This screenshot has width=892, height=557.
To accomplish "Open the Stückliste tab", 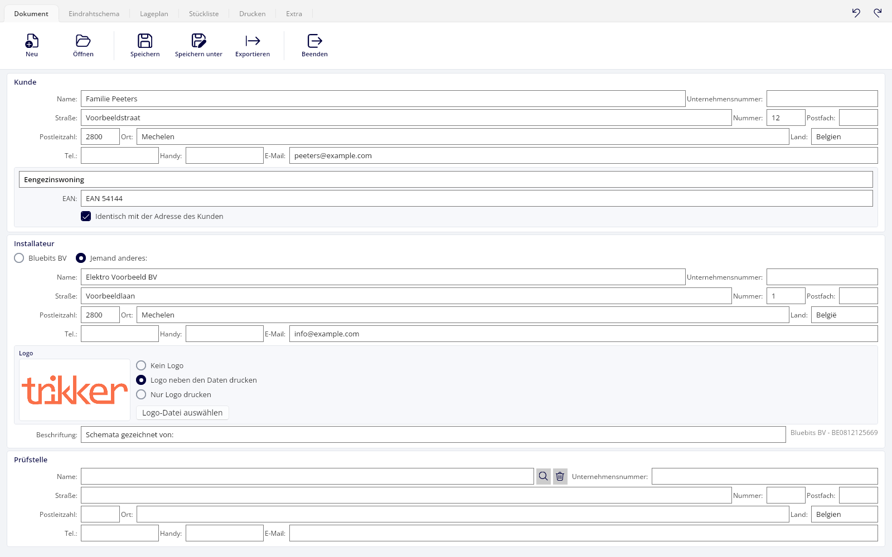I will pyautogui.click(x=203, y=13).
